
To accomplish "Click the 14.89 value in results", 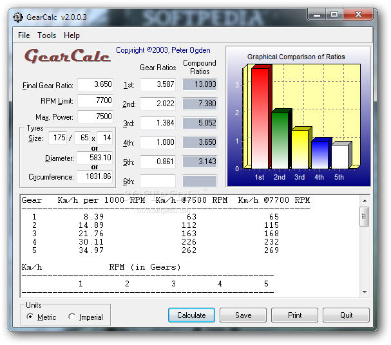I will pyautogui.click(x=91, y=225).
